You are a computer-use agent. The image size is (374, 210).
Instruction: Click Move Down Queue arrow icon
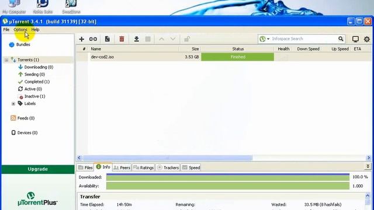point(173,39)
